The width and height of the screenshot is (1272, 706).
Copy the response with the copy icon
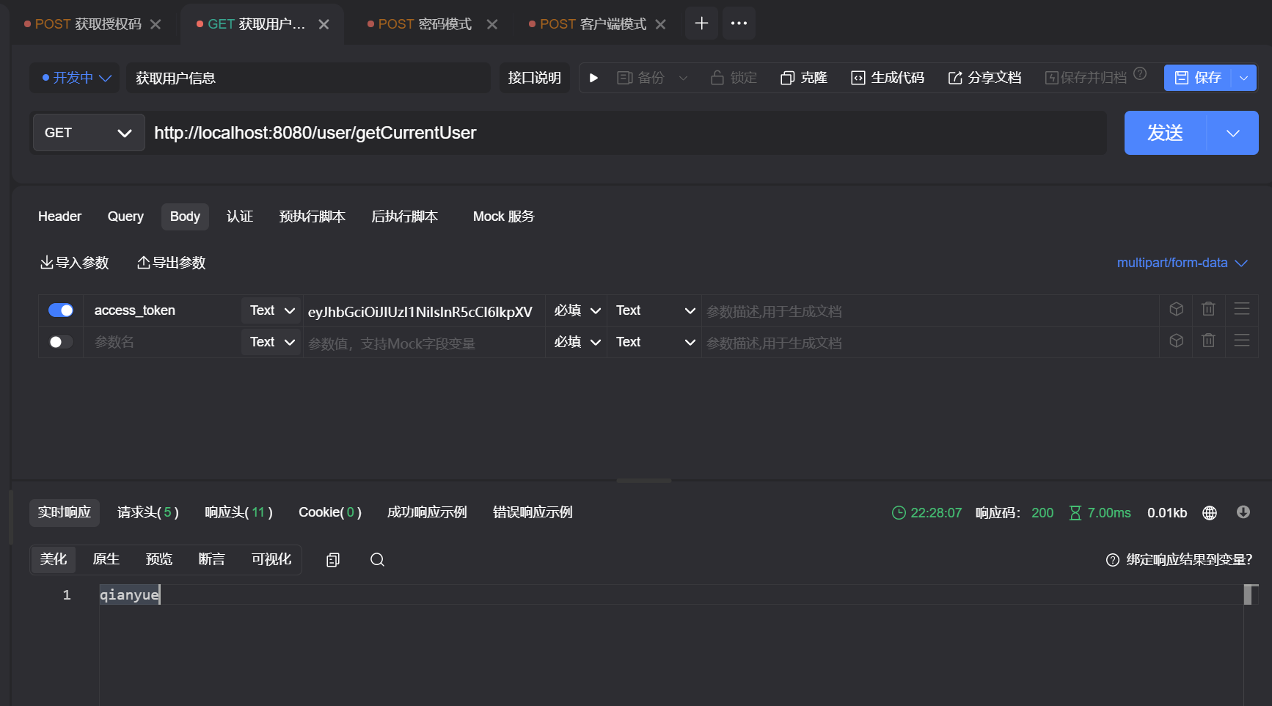pos(333,560)
